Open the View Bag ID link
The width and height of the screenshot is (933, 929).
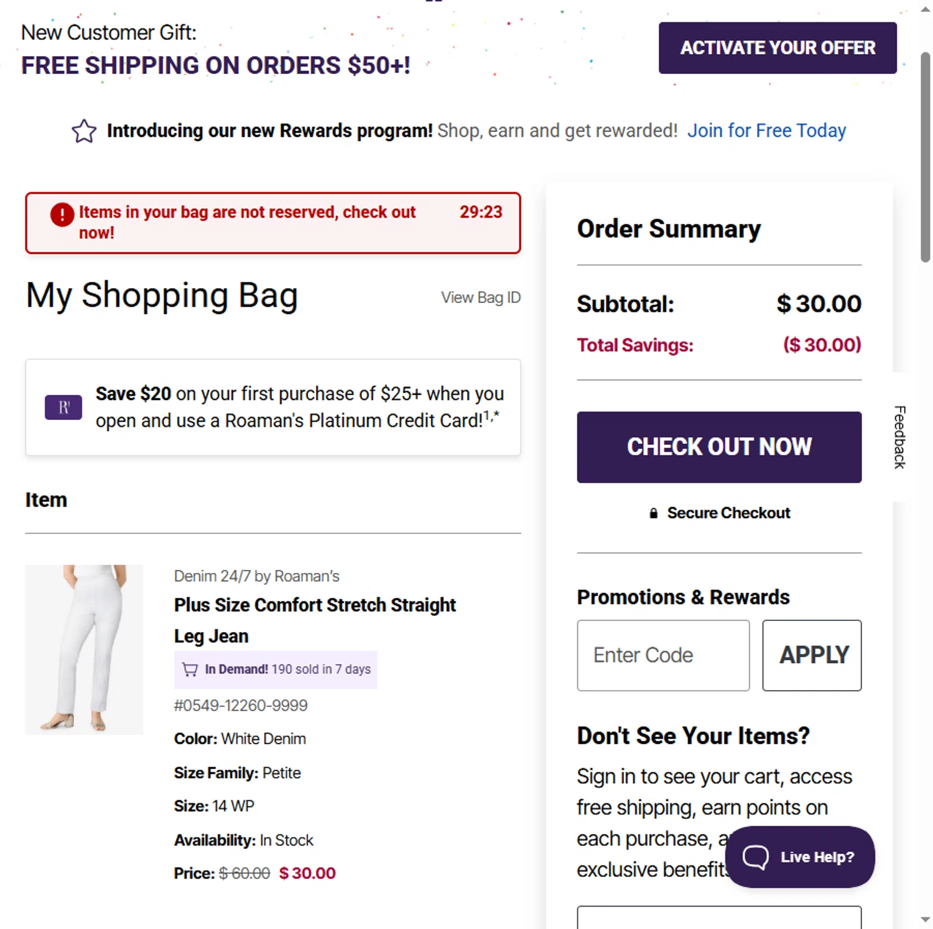[x=481, y=297]
